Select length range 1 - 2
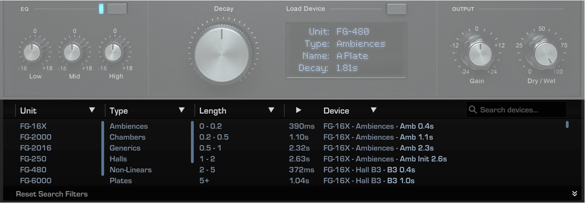This screenshot has height=203, width=585. click(207, 159)
